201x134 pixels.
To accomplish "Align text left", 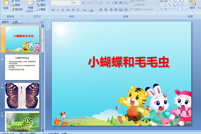I will (101, 10).
